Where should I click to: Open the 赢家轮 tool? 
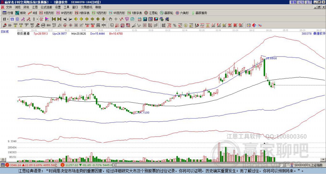(167, 13)
